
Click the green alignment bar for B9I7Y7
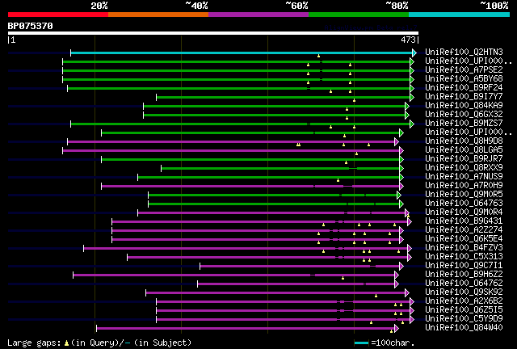pyautogui.click(x=283, y=97)
